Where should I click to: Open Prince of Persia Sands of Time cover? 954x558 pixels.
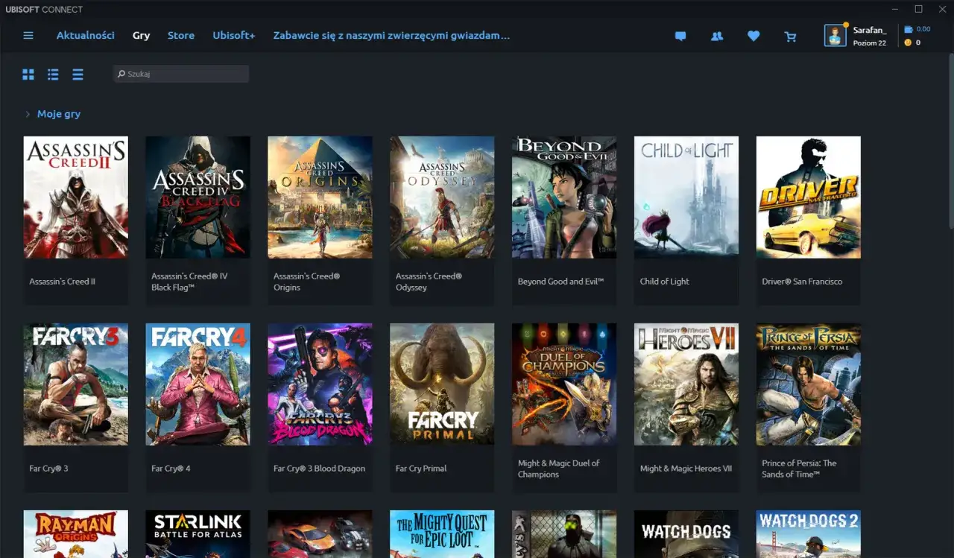click(x=809, y=384)
